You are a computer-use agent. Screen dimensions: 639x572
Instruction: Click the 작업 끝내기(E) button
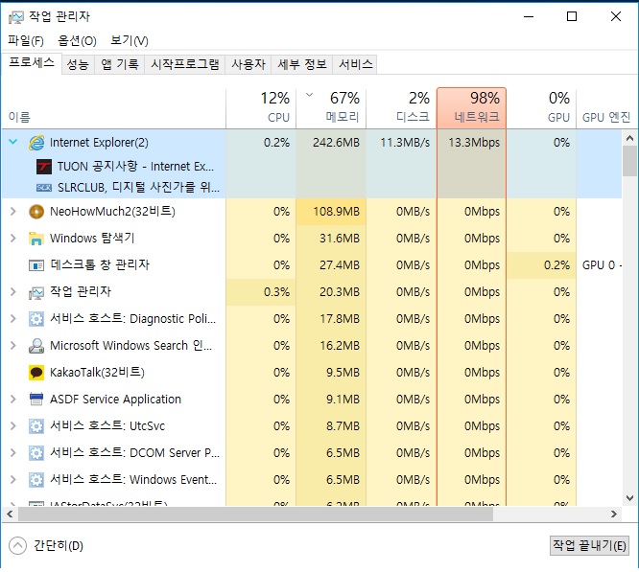(x=589, y=545)
